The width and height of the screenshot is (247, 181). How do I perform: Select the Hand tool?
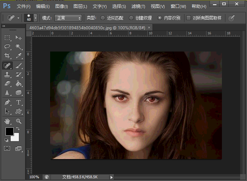tap(7, 121)
